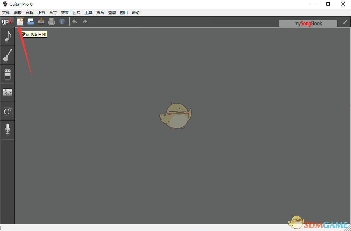
Task: Open the 工具 menu
Action: tap(88, 13)
